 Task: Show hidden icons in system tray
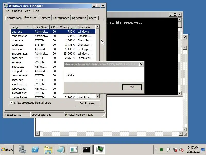156,149
